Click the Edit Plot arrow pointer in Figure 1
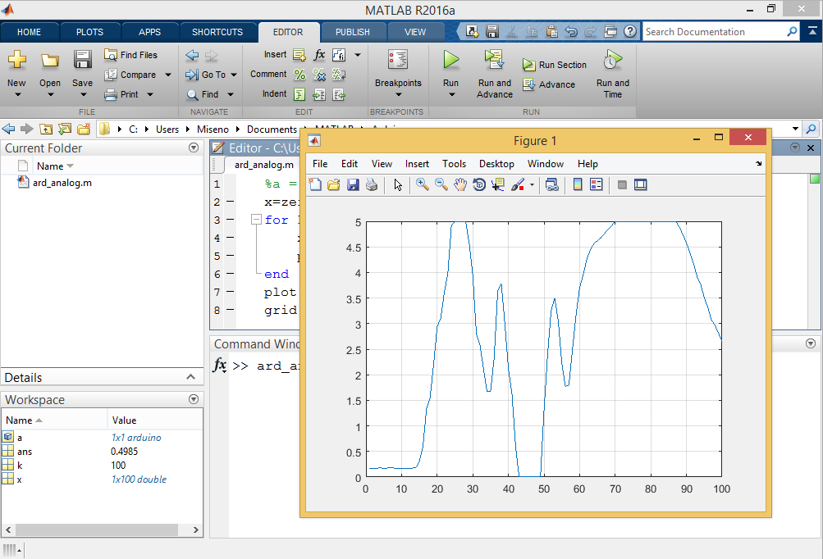This screenshot has height=559, width=823. pos(398,184)
